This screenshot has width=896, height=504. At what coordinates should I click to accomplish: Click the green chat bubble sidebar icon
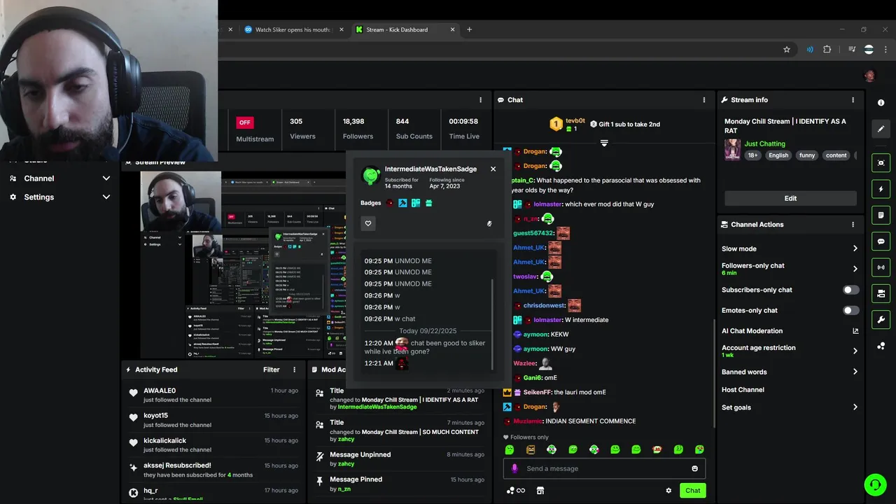pyautogui.click(x=881, y=241)
